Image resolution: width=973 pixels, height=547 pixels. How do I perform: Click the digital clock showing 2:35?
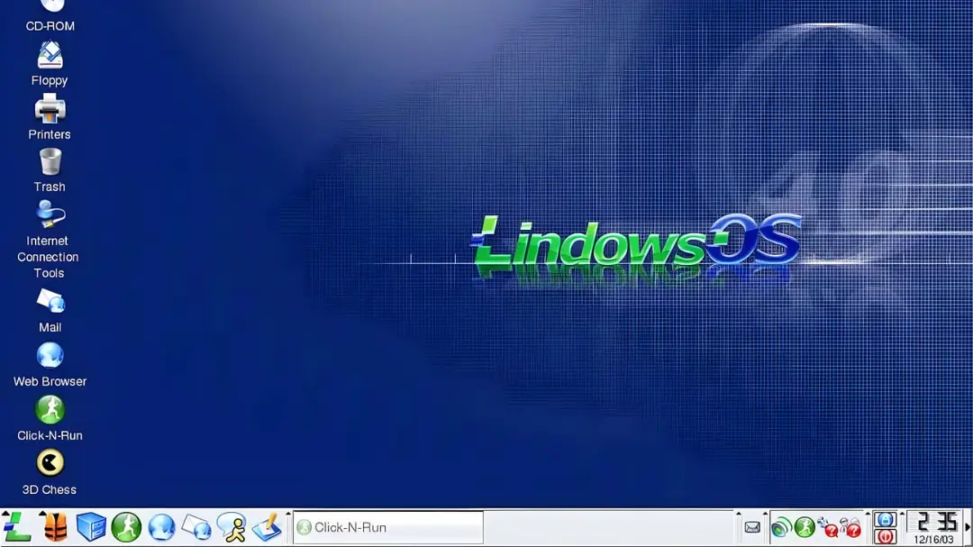tap(934, 528)
